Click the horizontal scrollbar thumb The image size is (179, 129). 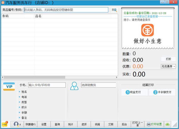(35, 77)
